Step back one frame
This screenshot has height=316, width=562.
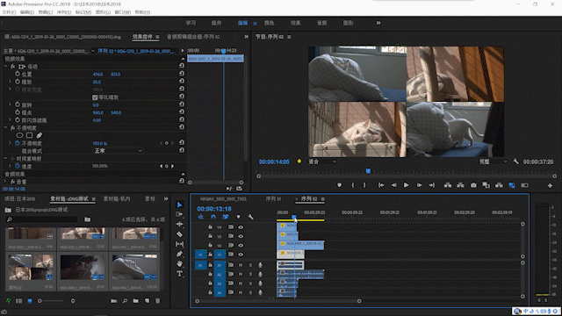click(x=394, y=185)
